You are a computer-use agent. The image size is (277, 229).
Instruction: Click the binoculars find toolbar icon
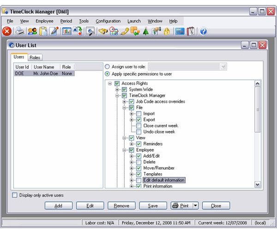(103, 31)
